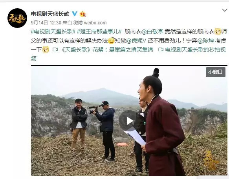
Task: Open the 天盛长歌 account avatar
Action: (17, 18)
